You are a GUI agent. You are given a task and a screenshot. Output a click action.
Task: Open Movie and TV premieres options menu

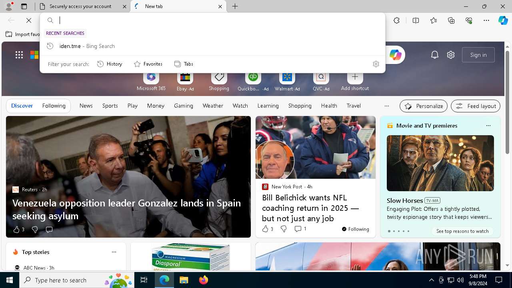[x=488, y=126]
